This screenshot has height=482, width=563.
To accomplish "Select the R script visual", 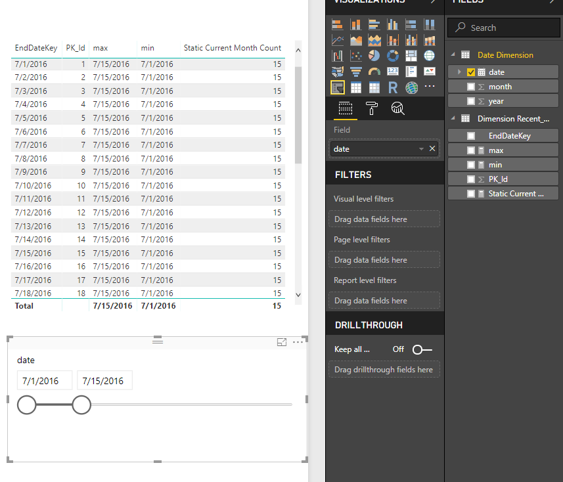I will coord(392,87).
